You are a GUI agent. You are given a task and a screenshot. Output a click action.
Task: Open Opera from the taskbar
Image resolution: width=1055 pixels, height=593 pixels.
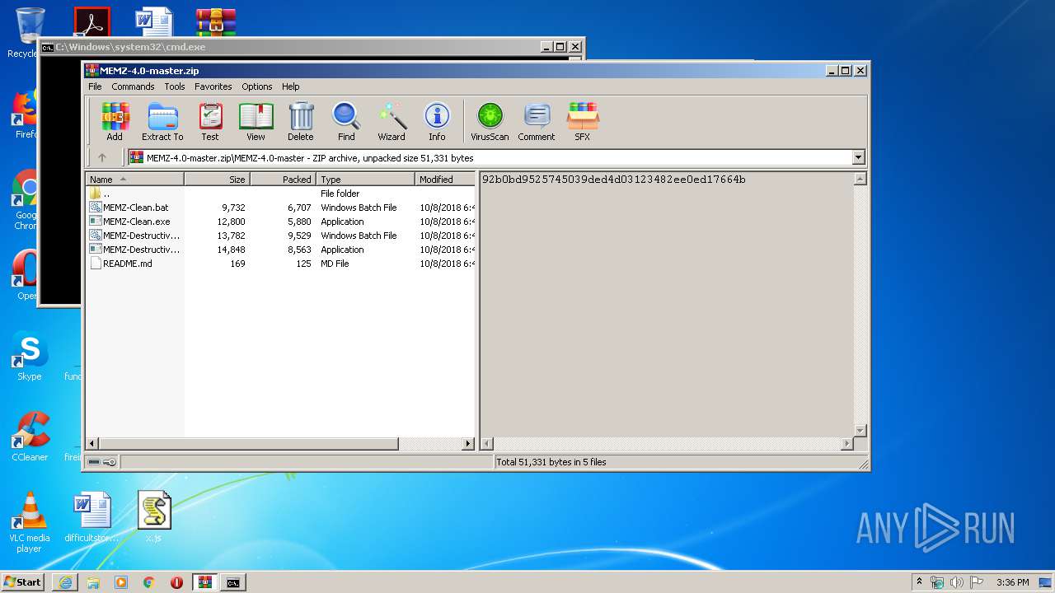[x=176, y=582]
